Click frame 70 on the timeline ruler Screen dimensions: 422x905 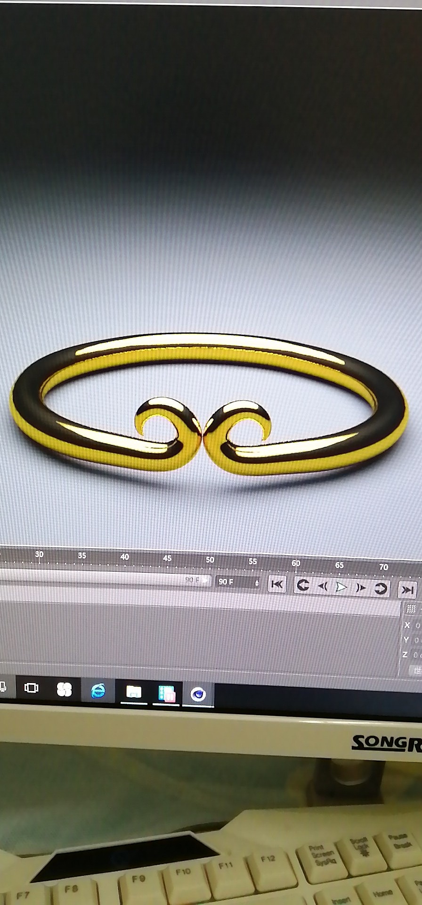[383, 567]
